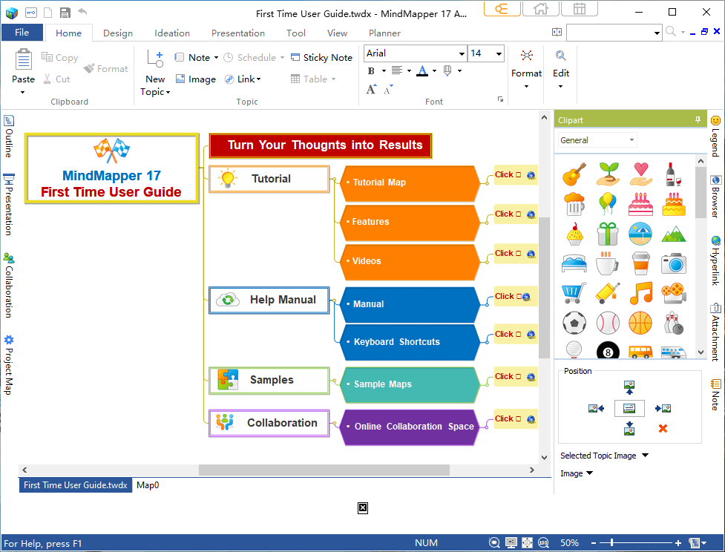This screenshot has width=725, height=552.
Task: Open the Hyperlink side panel
Action: [x=715, y=260]
